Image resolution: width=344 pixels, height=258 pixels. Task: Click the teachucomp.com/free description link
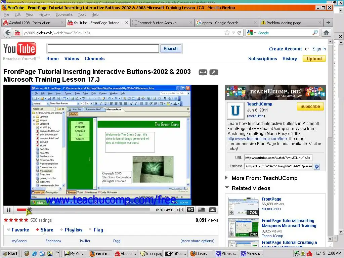pos(258,139)
